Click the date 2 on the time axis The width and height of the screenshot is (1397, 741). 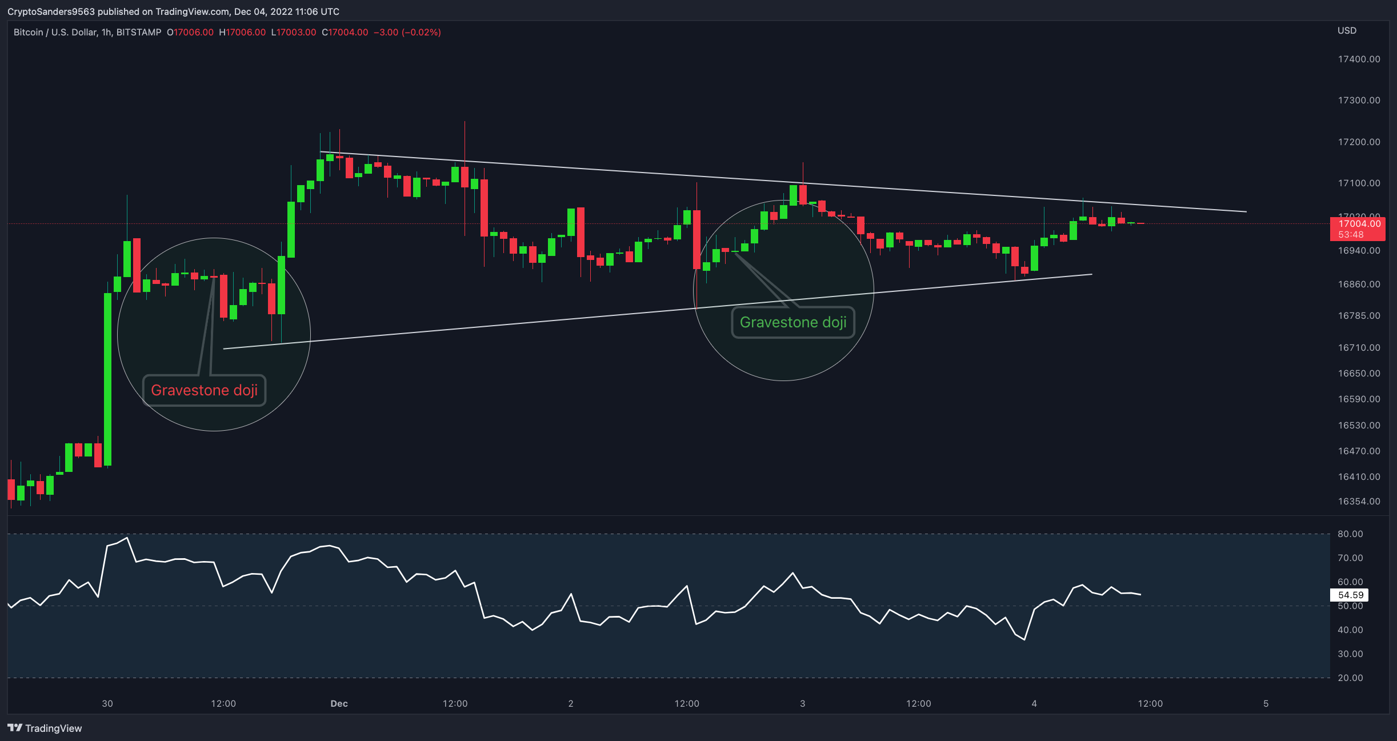click(571, 703)
